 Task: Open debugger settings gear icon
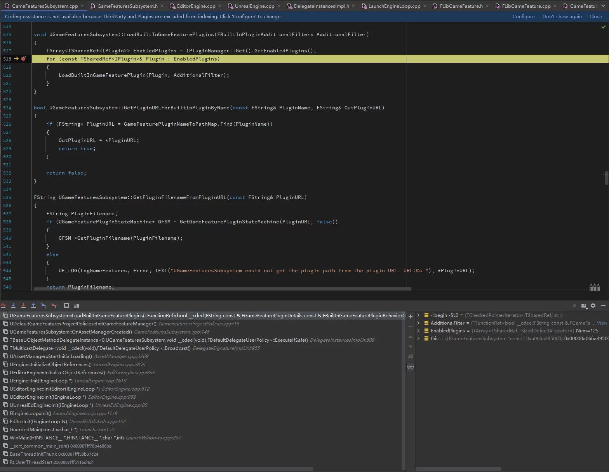click(593, 306)
